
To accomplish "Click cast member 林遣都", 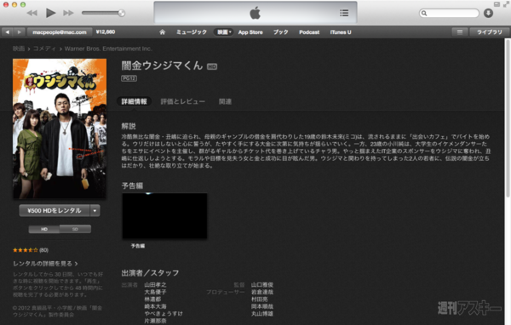I will click(x=152, y=299).
